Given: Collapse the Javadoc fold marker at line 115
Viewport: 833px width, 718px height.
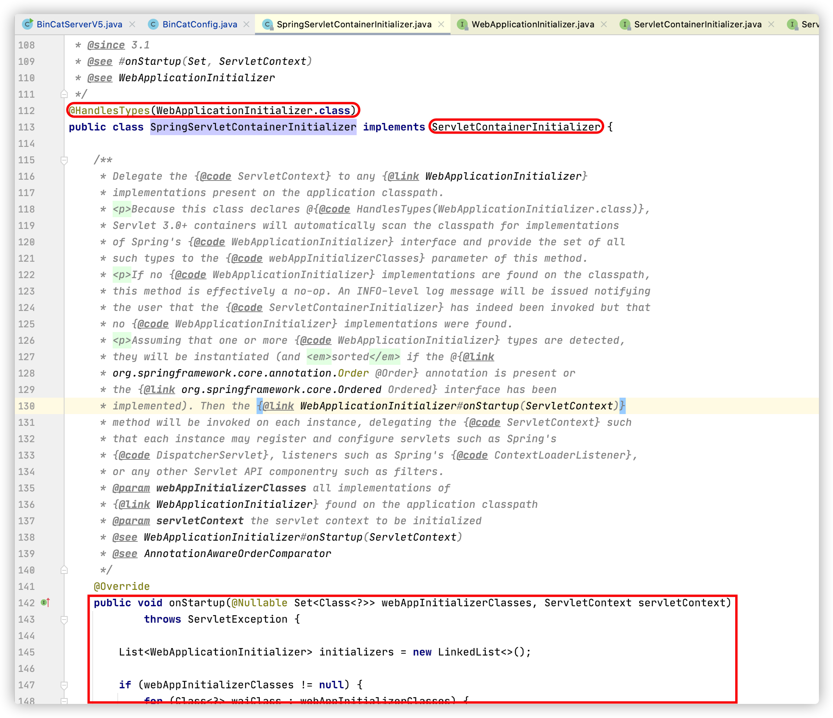Looking at the screenshot, I should click(x=64, y=160).
